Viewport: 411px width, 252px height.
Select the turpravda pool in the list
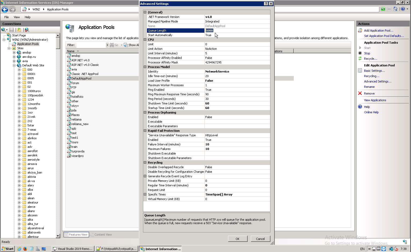coord(78,151)
